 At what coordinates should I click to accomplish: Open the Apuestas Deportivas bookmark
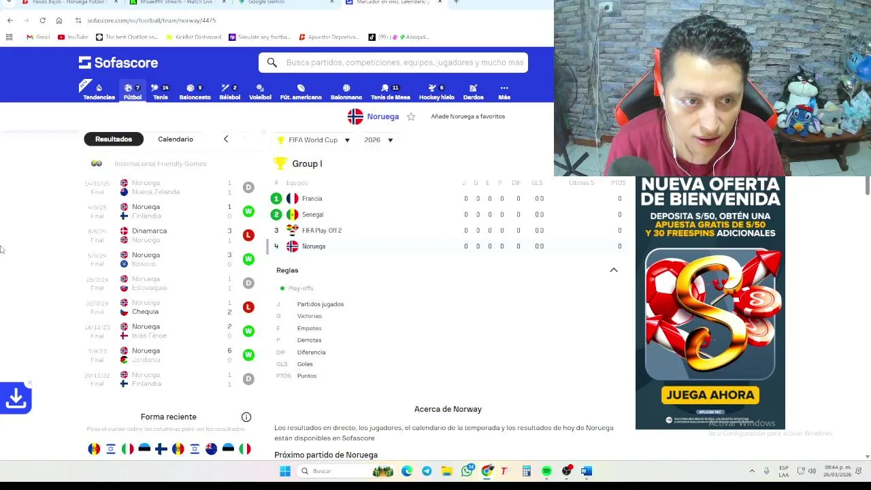329,37
